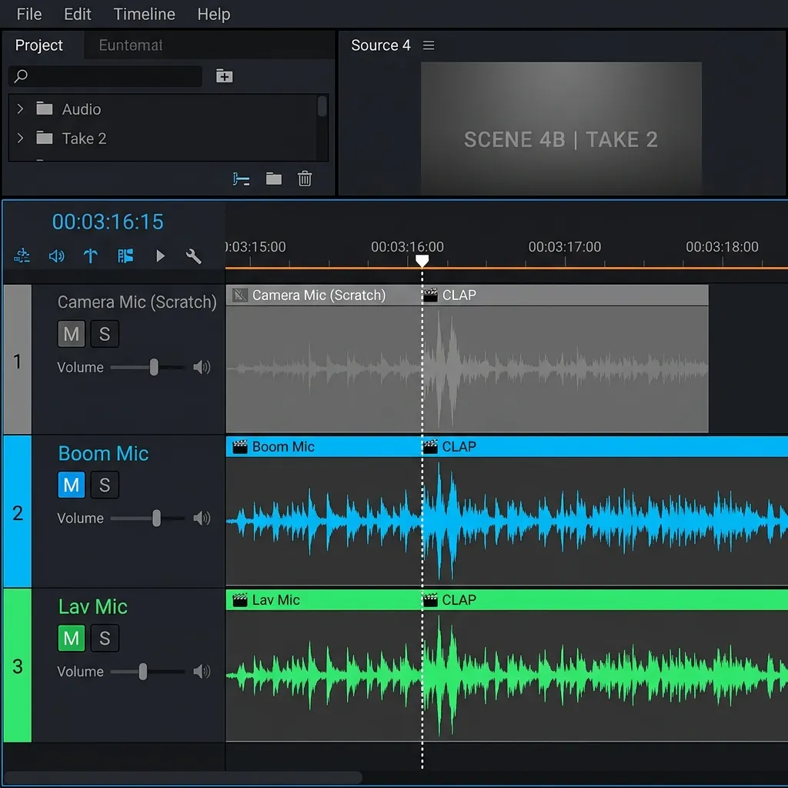Click the folder icon at Project panel bottom
This screenshot has height=788, width=788.
coord(274,179)
